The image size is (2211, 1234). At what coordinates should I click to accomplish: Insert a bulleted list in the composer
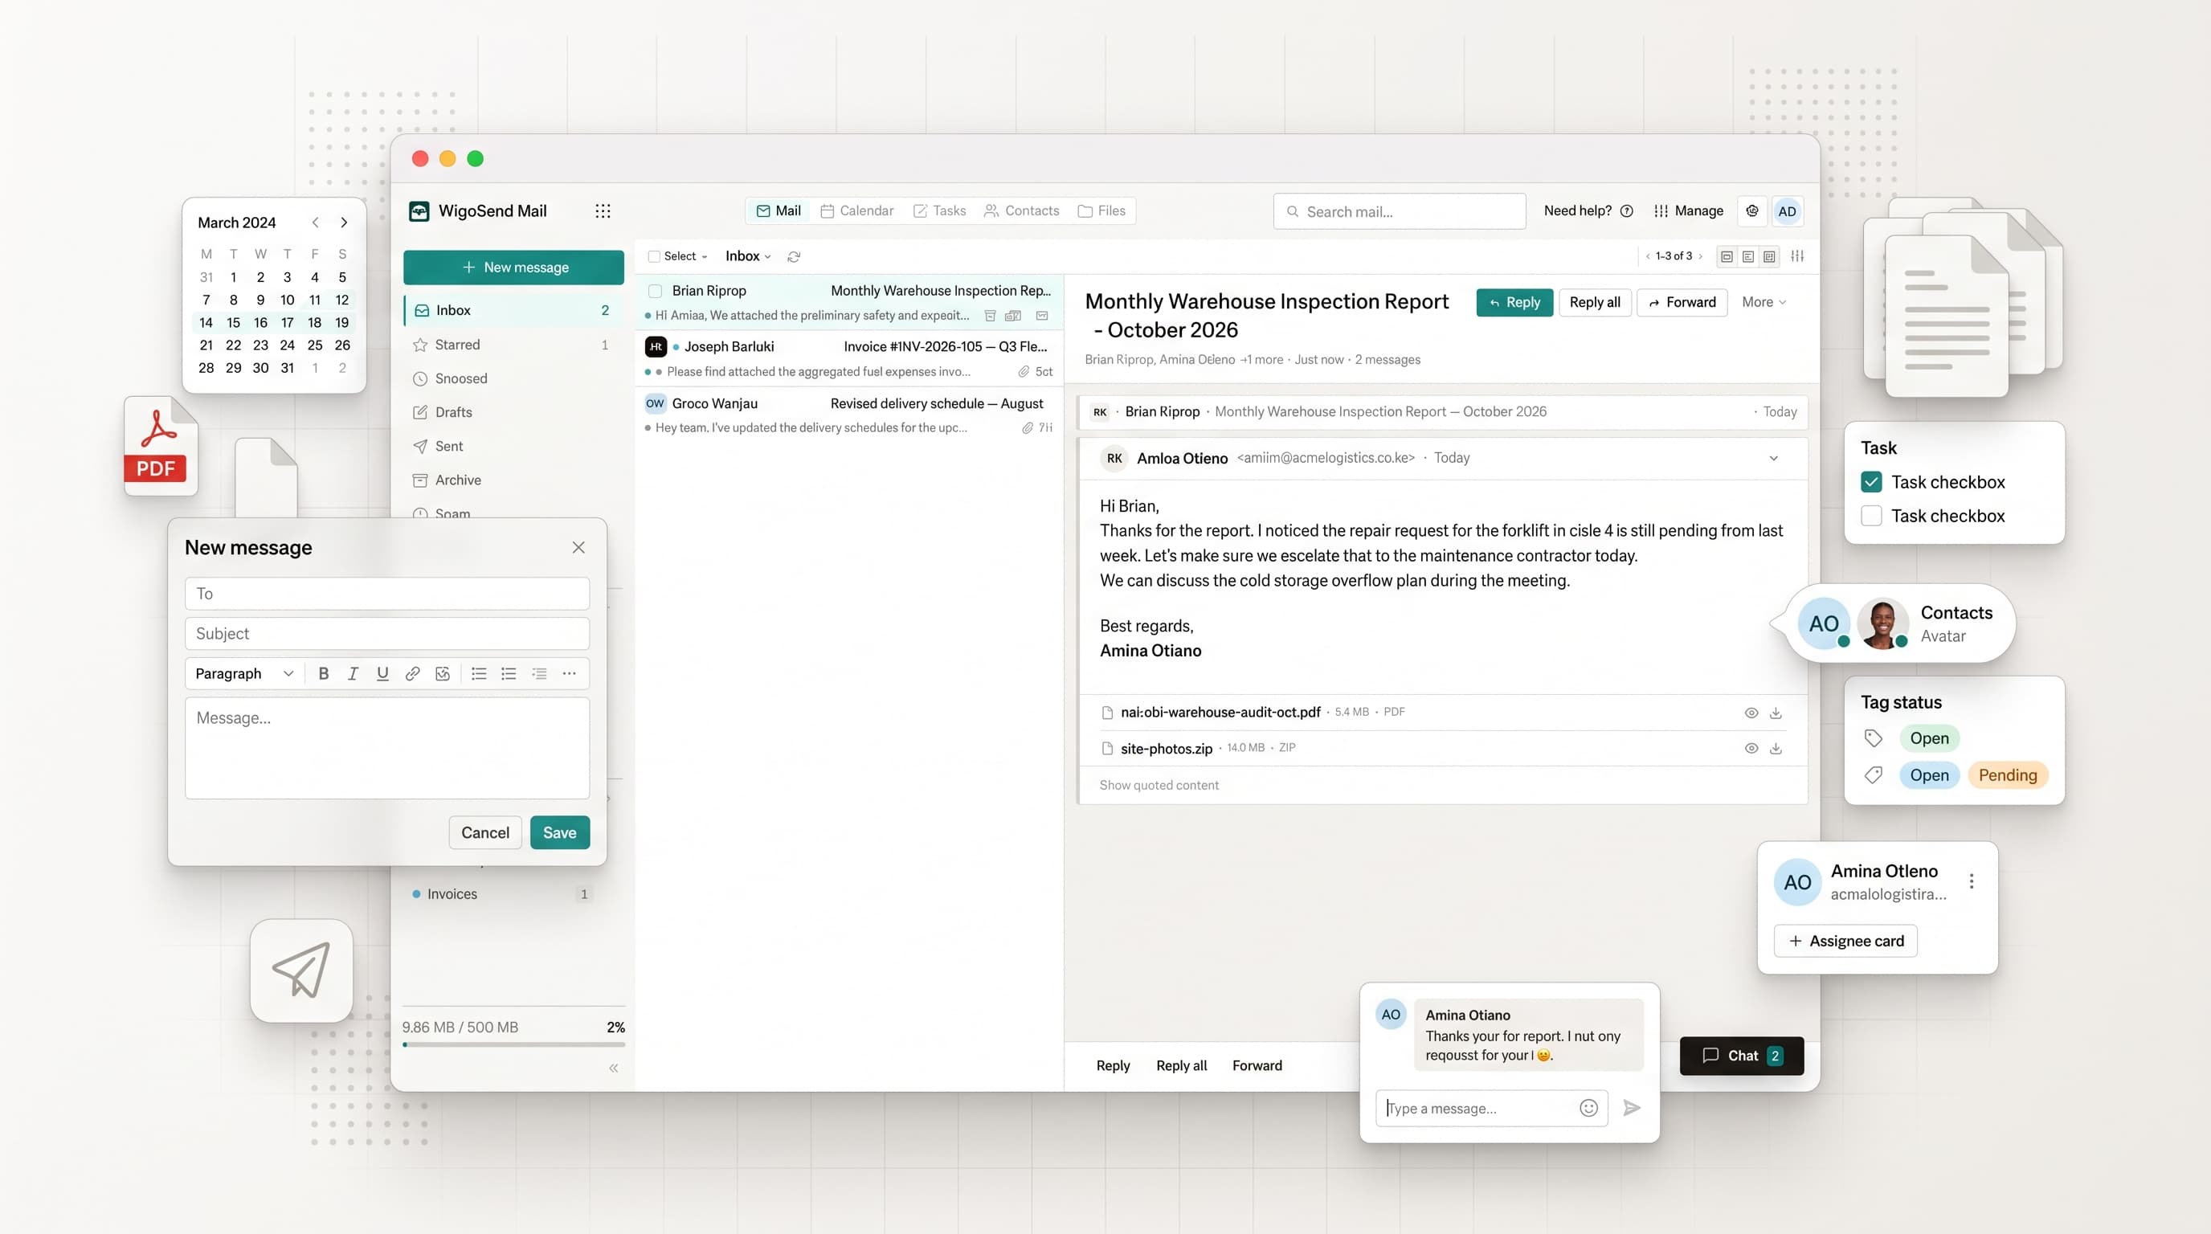(479, 673)
